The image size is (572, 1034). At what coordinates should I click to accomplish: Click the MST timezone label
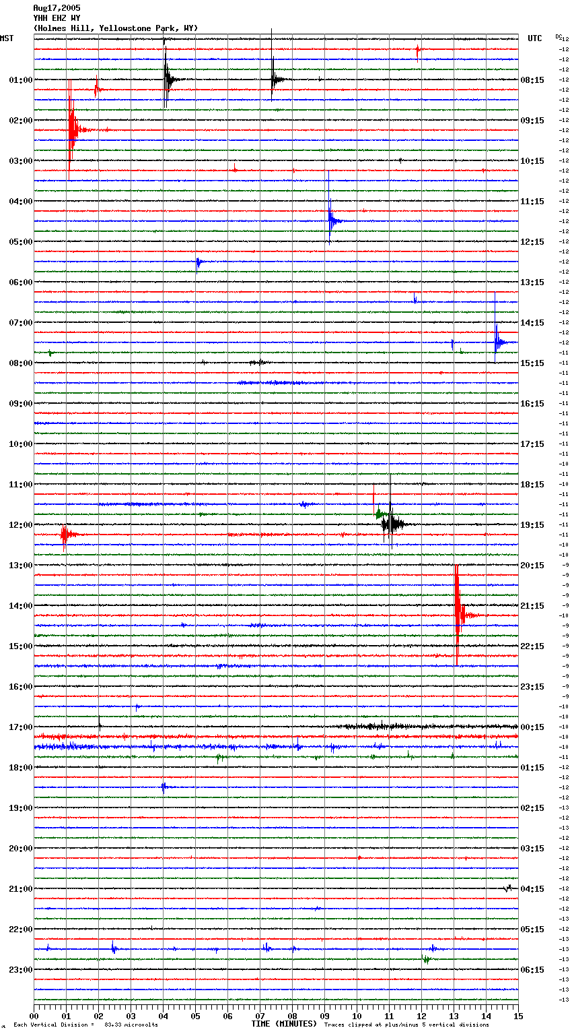7,38
